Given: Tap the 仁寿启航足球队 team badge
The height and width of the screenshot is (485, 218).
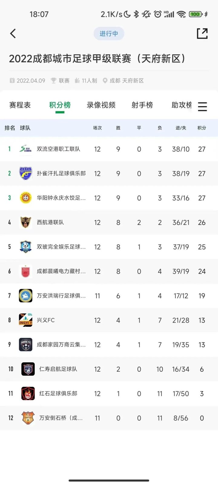Looking at the screenshot, I should pyautogui.click(x=28, y=369).
